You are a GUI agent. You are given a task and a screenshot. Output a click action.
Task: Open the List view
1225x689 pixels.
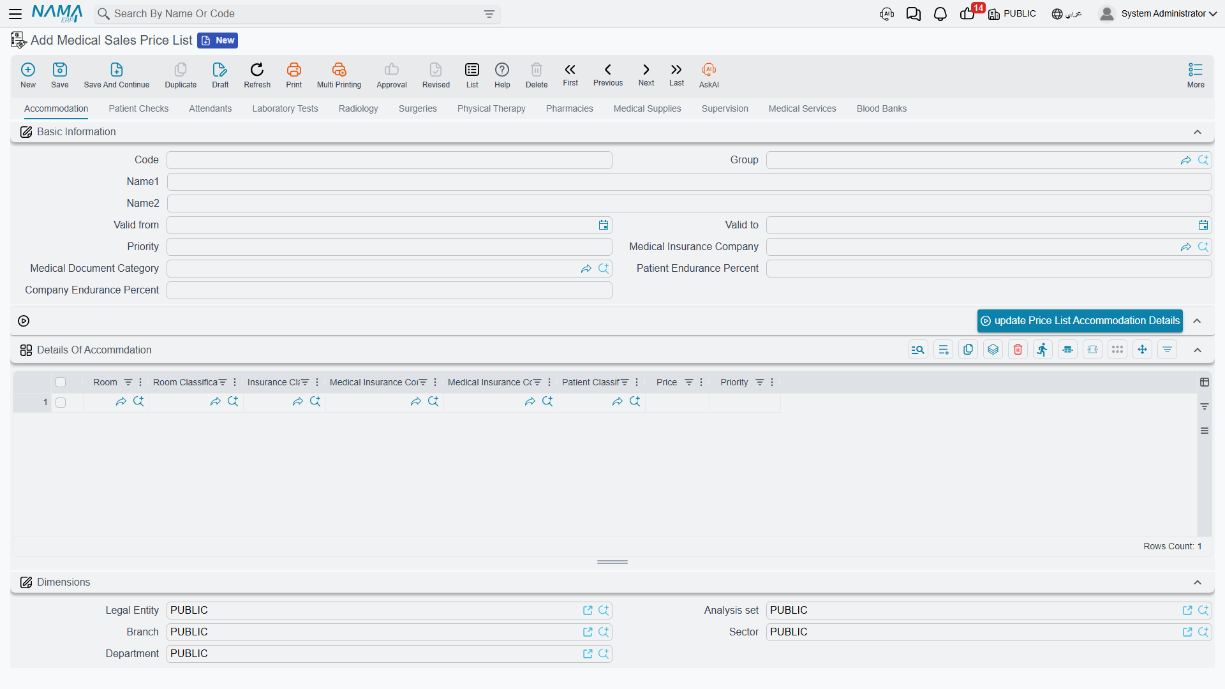coord(472,75)
